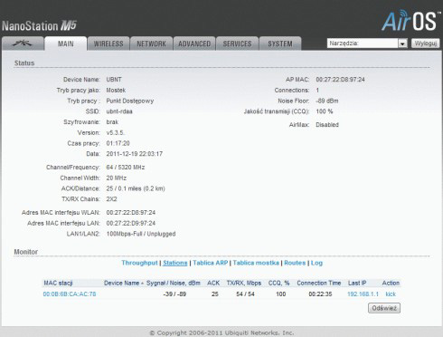Viewport: 443px width, 337px height.
Task: Click the AirMax value Disabled
Action: pos(327,125)
